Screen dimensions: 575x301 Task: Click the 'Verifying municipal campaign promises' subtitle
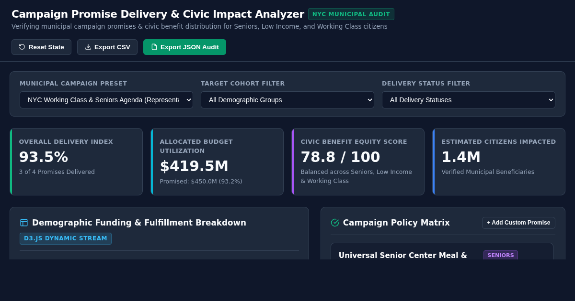tap(199, 26)
